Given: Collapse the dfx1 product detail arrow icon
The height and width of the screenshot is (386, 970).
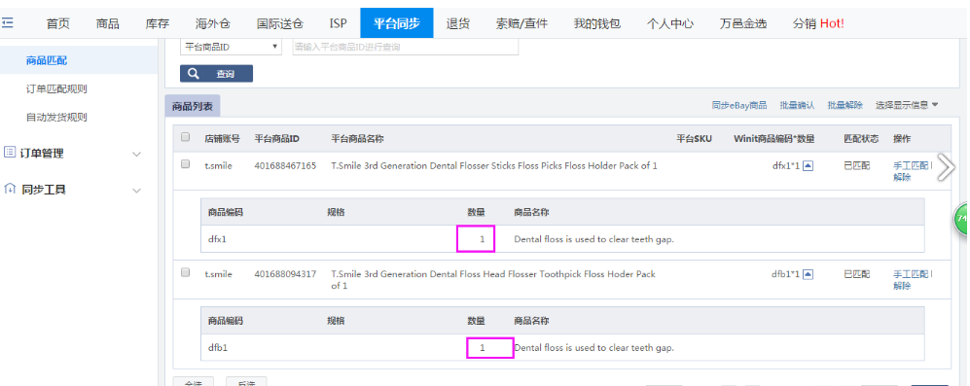Looking at the screenshot, I should [808, 166].
